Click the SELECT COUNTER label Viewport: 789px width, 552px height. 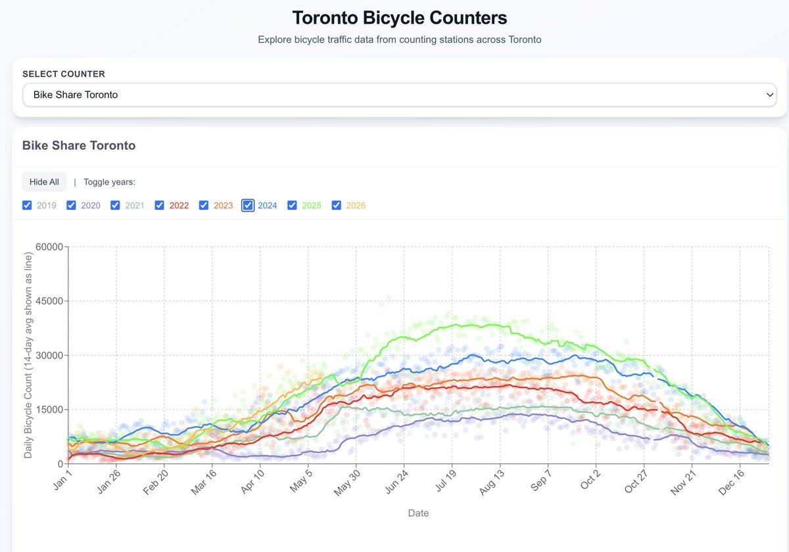64,74
